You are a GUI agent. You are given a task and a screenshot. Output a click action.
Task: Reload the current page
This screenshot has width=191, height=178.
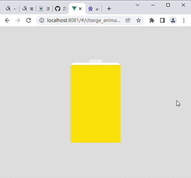click(29, 20)
